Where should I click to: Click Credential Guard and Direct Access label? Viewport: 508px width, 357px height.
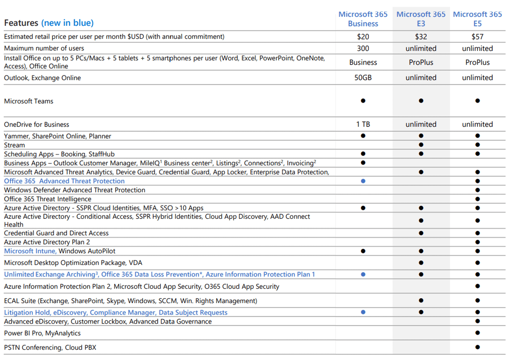tap(56, 233)
